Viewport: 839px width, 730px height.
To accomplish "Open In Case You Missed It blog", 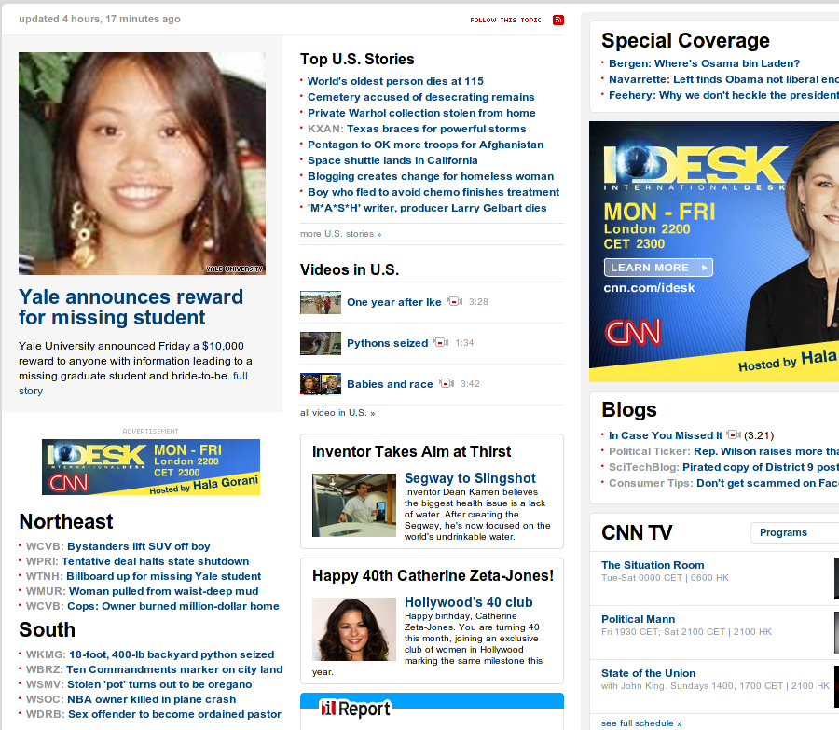I will pyautogui.click(x=666, y=435).
